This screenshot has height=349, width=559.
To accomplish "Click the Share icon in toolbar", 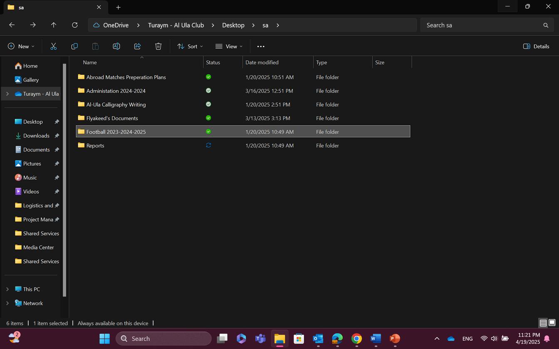I will point(137,47).
